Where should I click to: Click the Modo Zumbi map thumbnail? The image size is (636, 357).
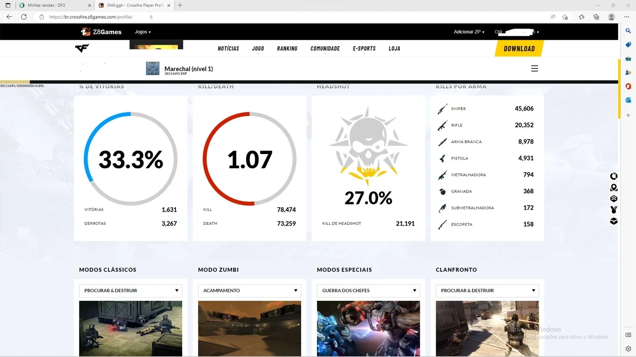(x=249, y=329)
